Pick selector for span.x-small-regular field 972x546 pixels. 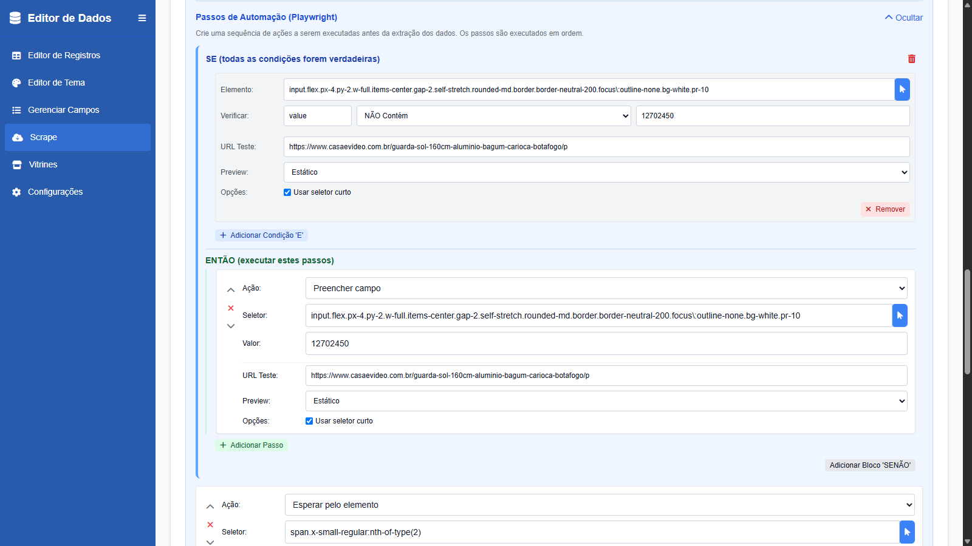[x=907, y=532]
